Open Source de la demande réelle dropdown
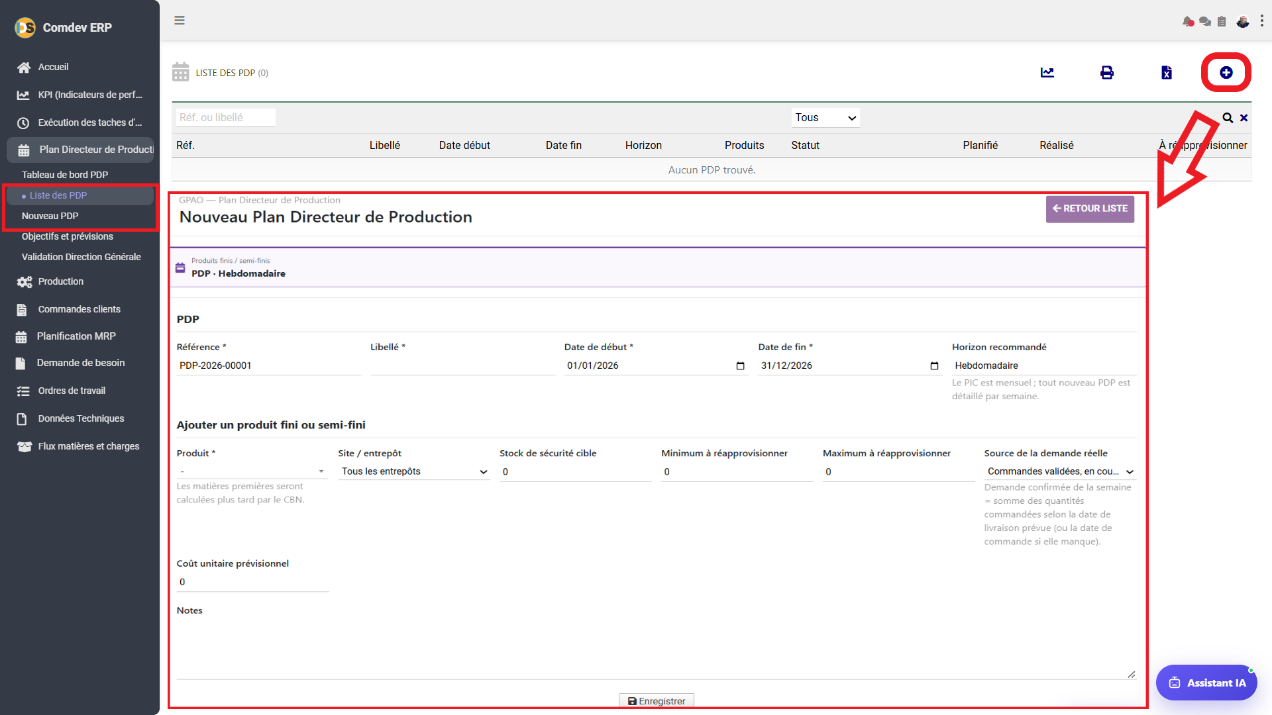Viewport: 1272px width, 715px height. click(x=1060, y=471)
